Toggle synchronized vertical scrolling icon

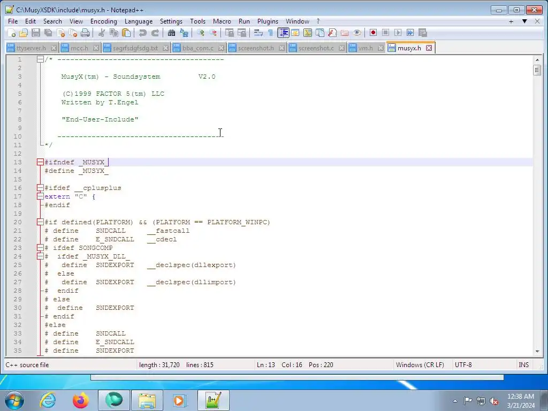coord(229,33)
